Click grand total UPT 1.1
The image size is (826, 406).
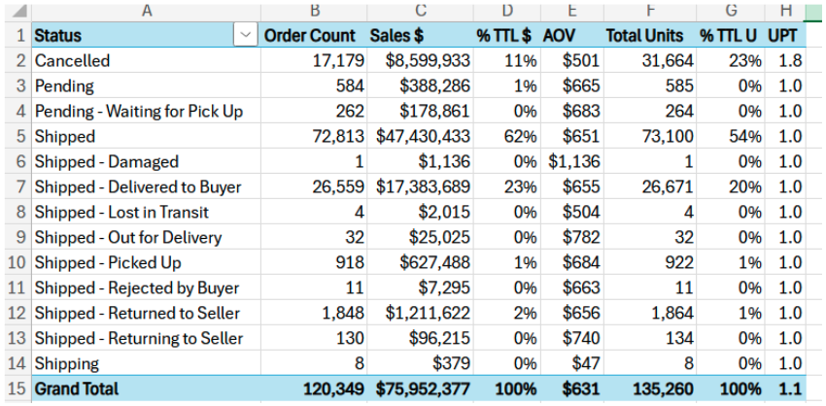[x=785, y=389]
